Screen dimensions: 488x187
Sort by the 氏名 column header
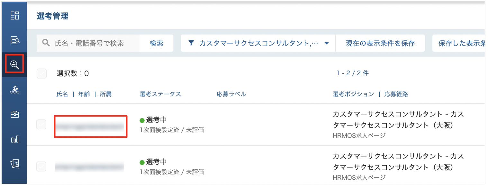click(x=62, y=94)
